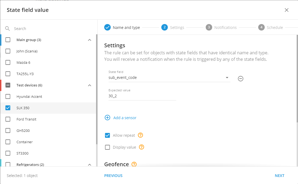298x184 pixels.
Task: Click the object list scrollbar
Action: tap(97, 89)
